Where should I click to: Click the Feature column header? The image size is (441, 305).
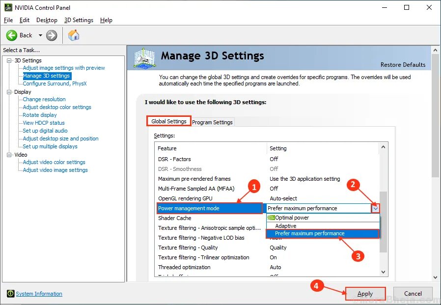click(211, 148)
